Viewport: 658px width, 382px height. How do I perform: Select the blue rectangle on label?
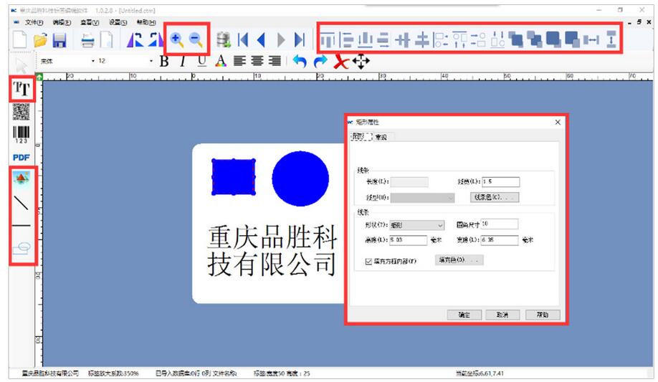pos(234,177)
